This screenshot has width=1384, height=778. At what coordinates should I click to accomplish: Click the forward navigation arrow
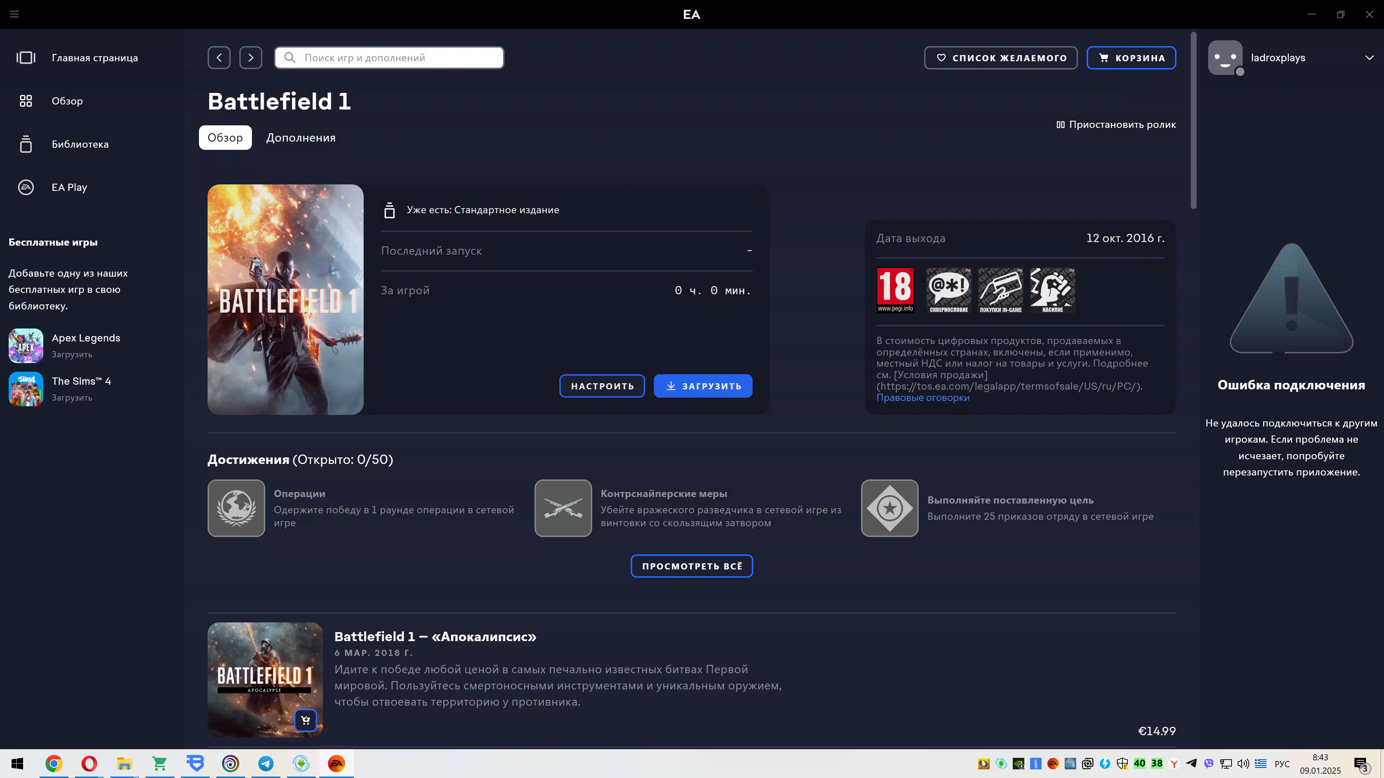click(x=251, y=58)
